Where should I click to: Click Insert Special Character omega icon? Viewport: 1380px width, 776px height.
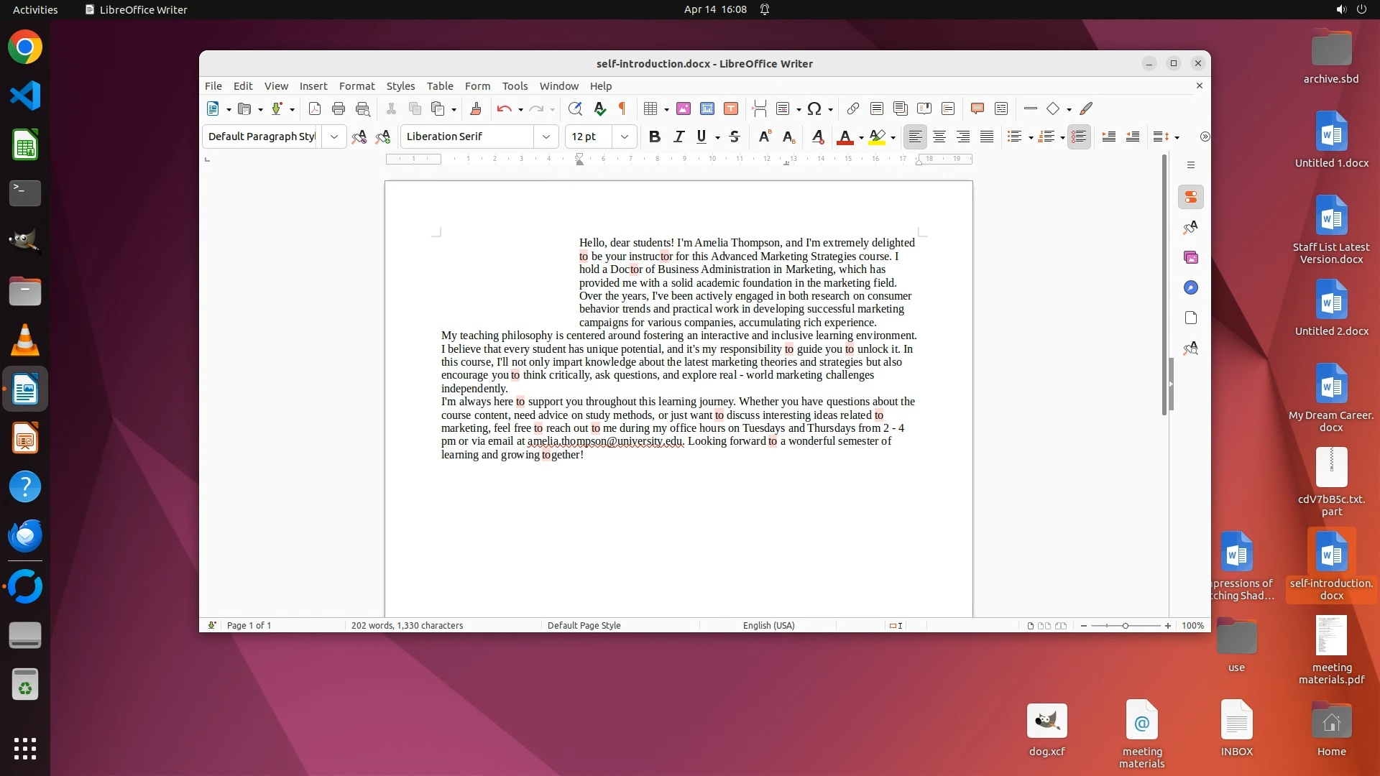[814, 108]
